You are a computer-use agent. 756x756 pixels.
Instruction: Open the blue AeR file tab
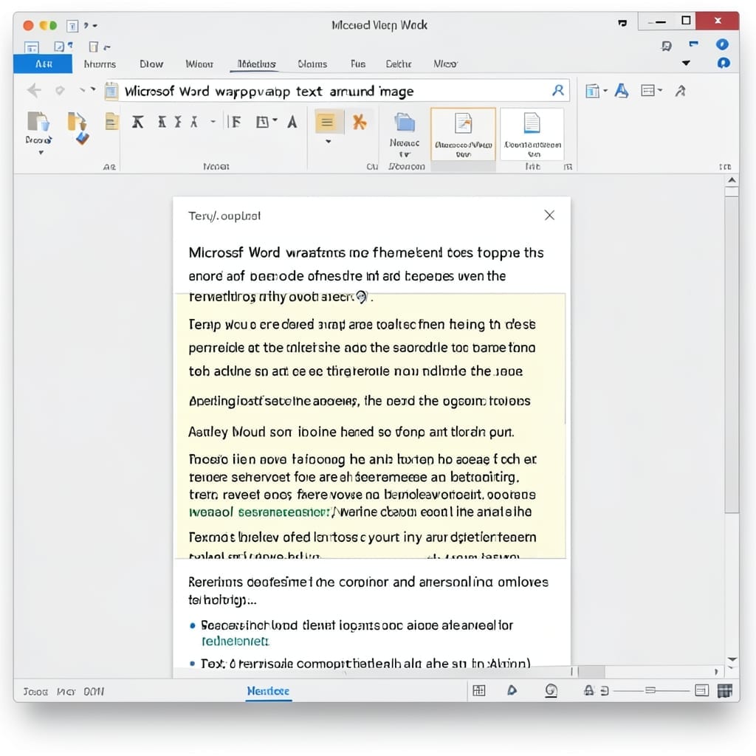tap(43, 63)
